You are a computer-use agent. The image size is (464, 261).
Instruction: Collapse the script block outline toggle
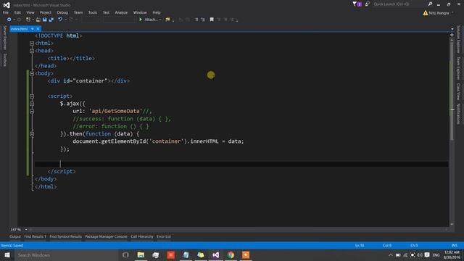[32, 96]
